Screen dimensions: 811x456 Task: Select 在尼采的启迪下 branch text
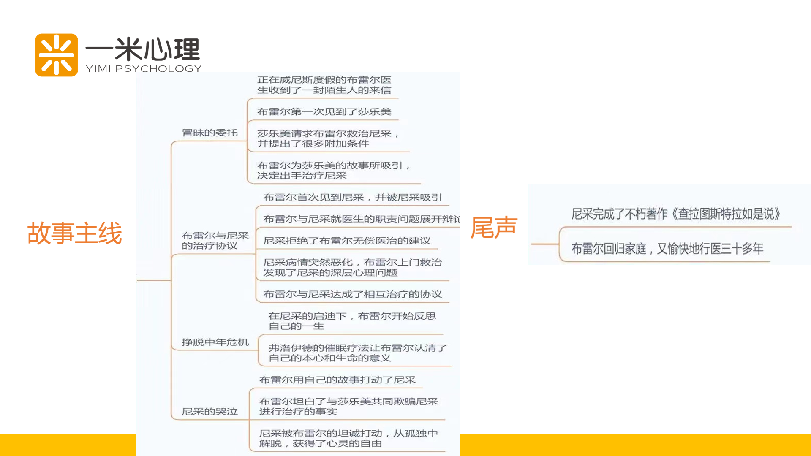coord(352,321)
